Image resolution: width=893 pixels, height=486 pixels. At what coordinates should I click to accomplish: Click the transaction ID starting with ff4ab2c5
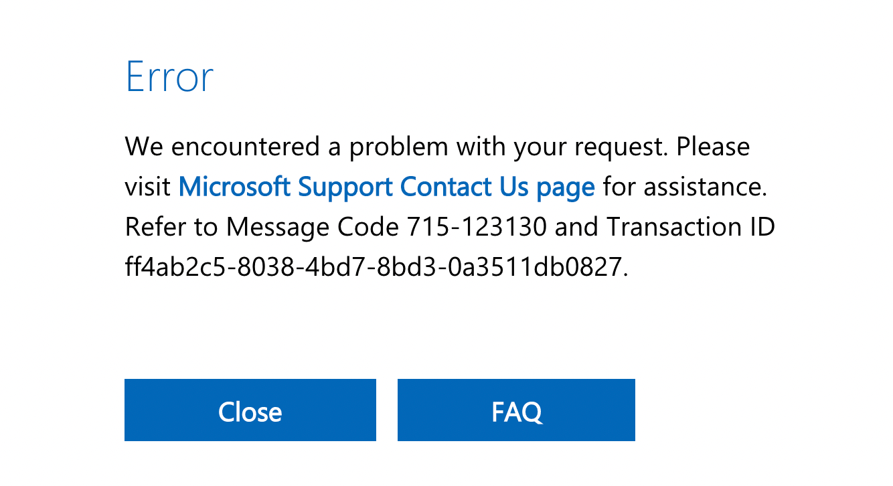(x=377, y=268)
